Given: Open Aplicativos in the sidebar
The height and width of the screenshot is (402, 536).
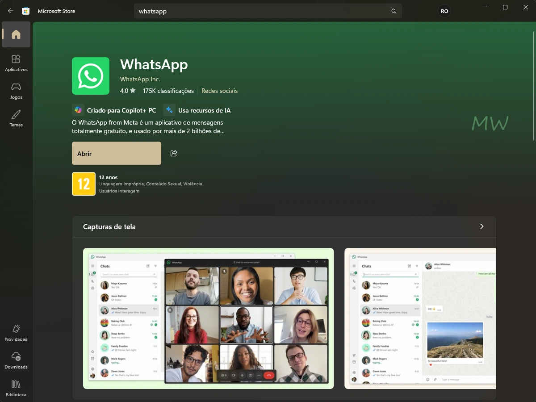Looking at the screenshot, I should [x=16, y=63].
